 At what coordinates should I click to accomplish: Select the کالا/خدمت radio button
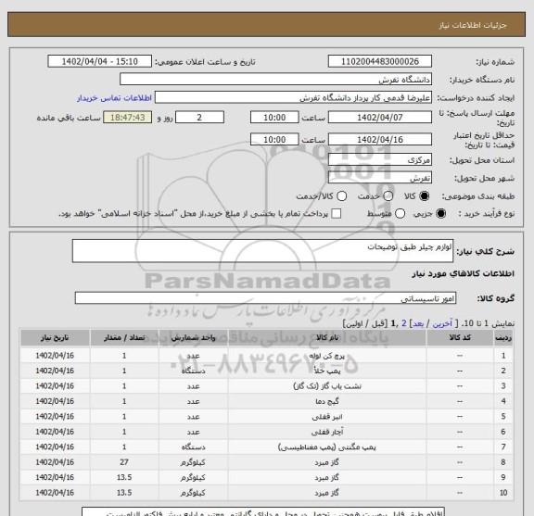pyautogui.click(x=341, y=196)
